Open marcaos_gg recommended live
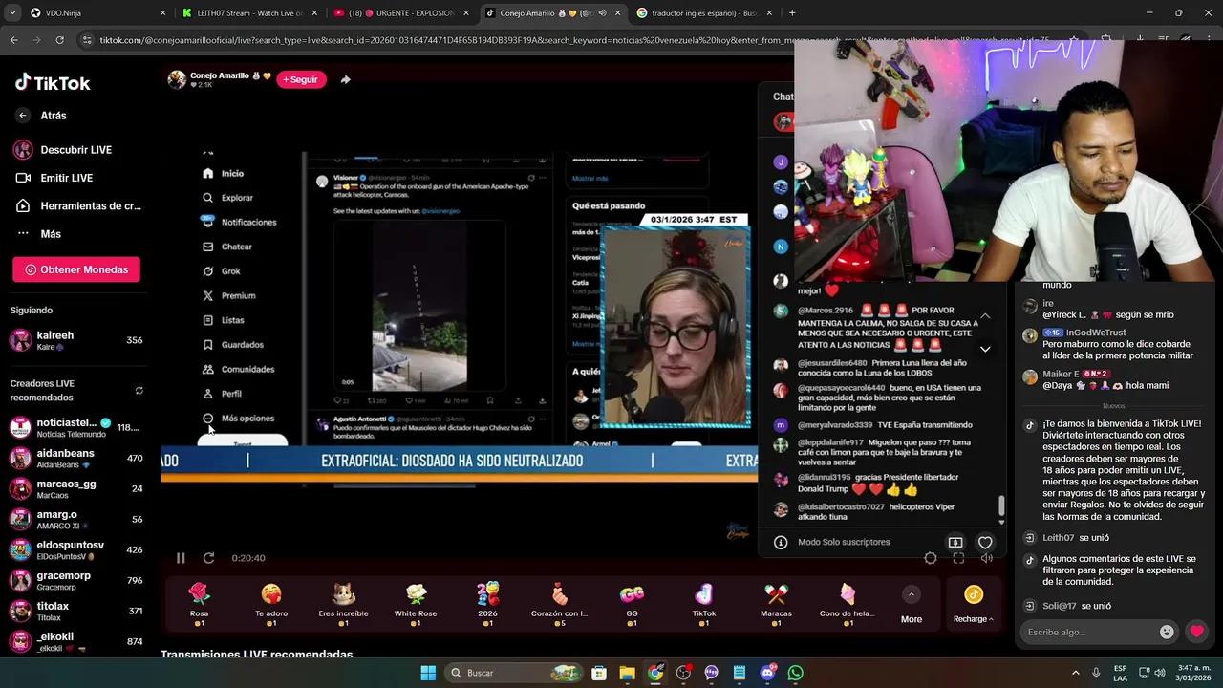The width and height of the screenshot is (1223, 688). pos(76,488)
